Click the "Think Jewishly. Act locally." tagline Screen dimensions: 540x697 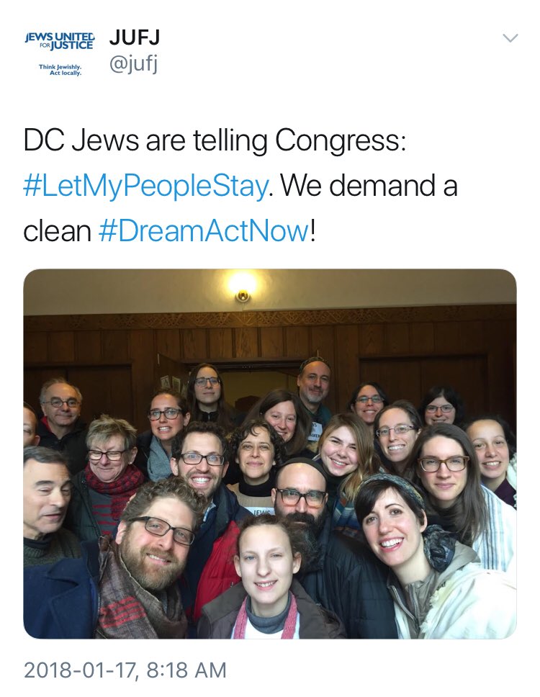point(60,70)
